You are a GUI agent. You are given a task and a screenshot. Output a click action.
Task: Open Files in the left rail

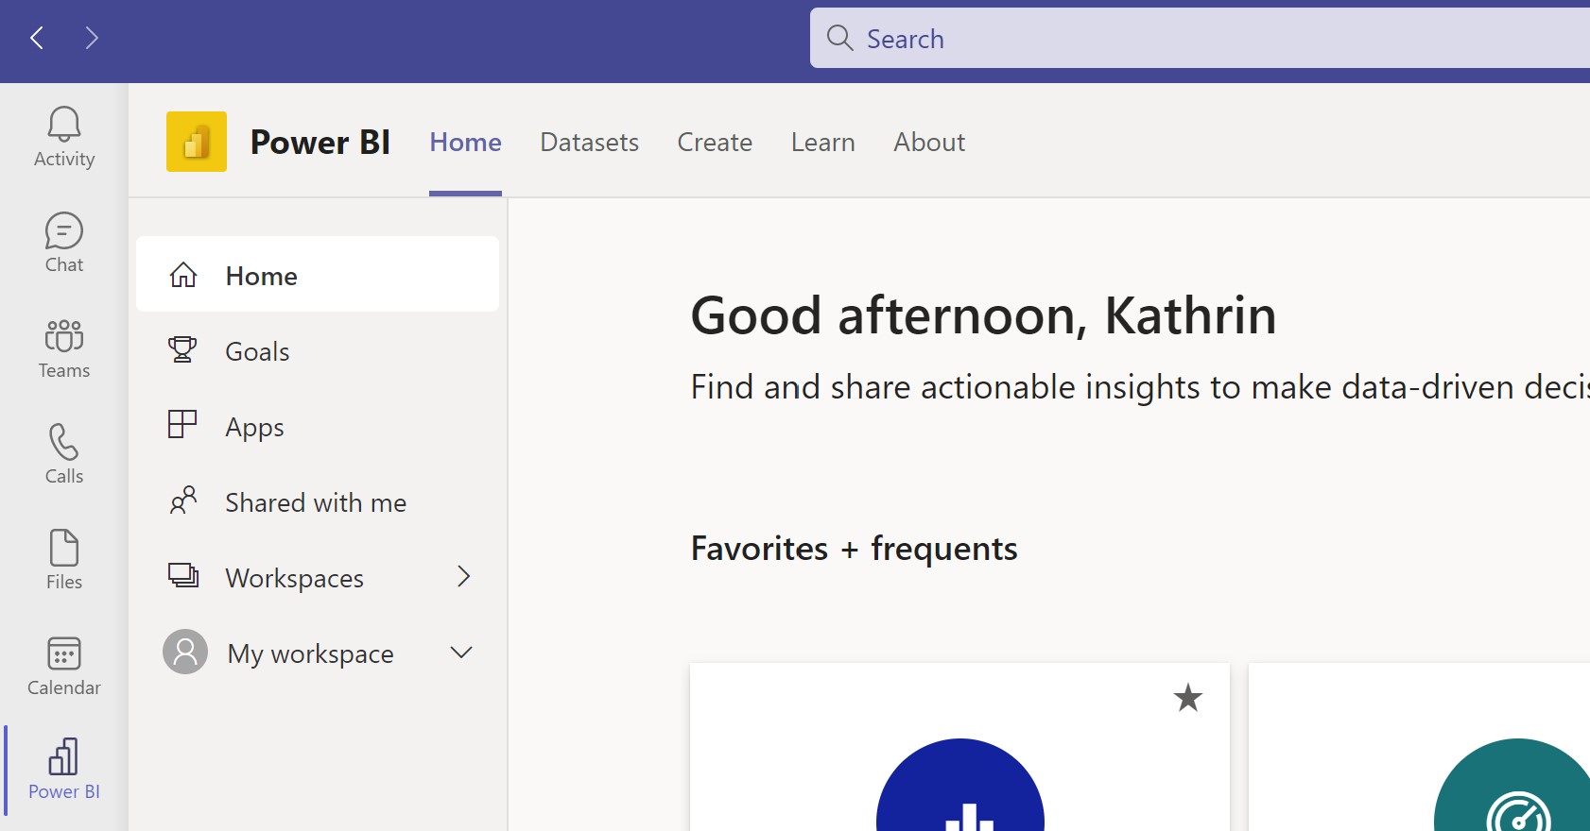point(64,560)
